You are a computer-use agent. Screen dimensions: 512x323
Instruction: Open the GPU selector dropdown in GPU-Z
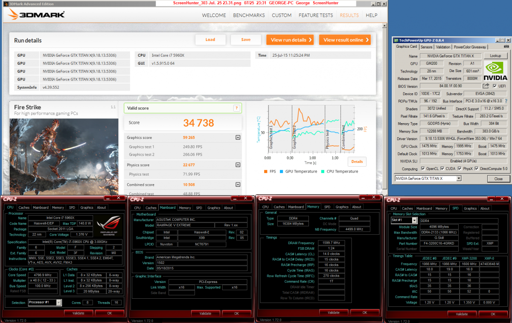459,179
